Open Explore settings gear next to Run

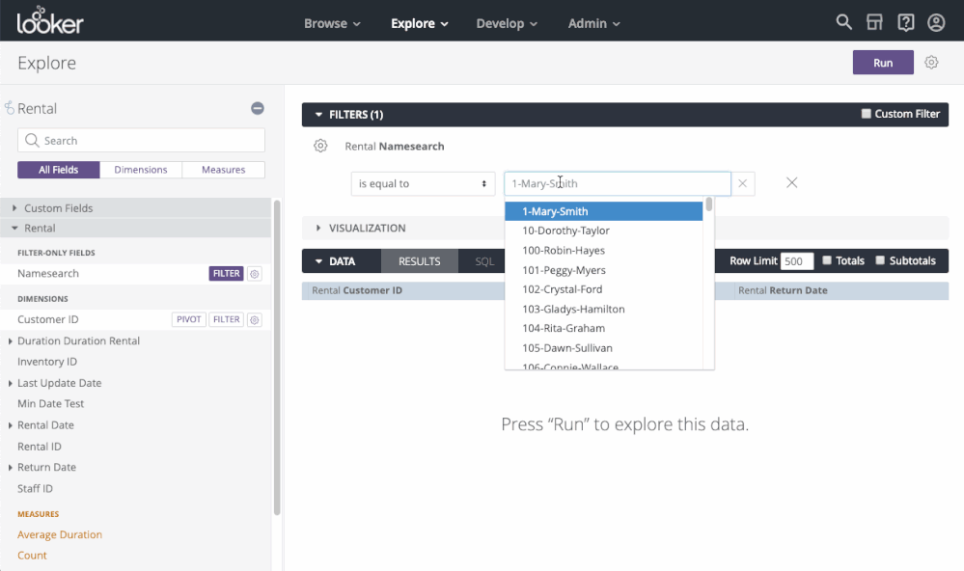tap(931, 63)
